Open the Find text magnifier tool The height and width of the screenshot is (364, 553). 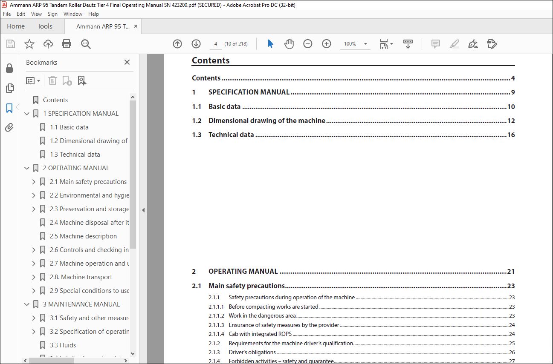tap(86, 44)
